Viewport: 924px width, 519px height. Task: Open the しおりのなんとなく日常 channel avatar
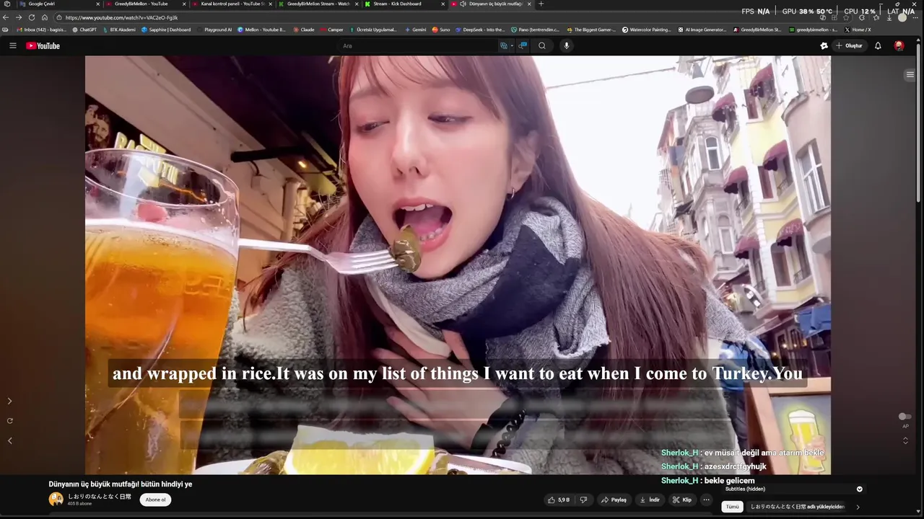pyautogui.click(x=56, y=499)
